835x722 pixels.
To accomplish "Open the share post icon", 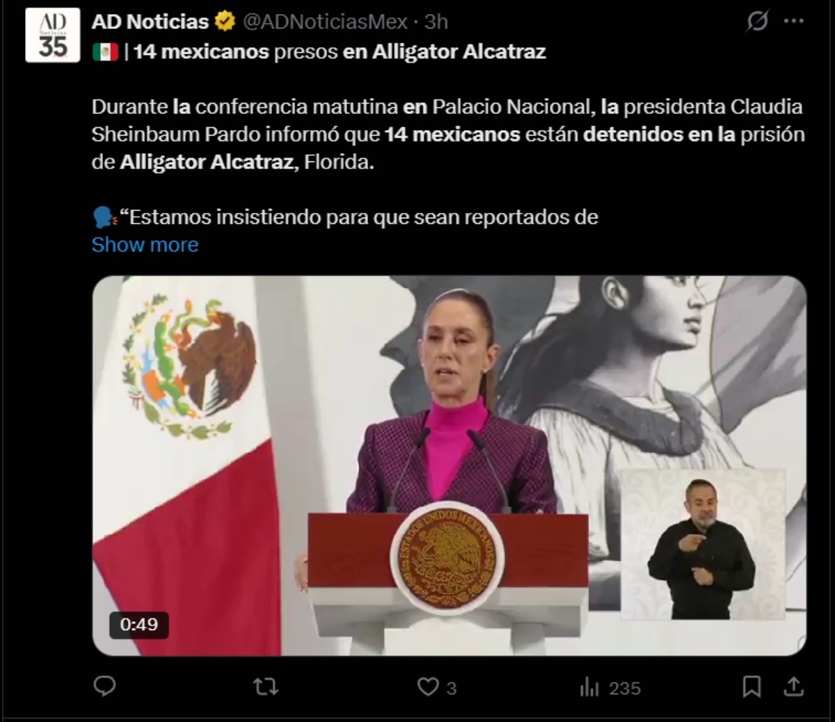I will click(794, 687).
